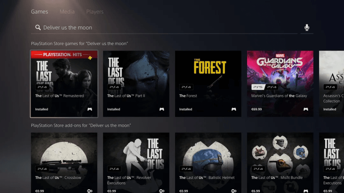Screen dimensions: 344x193
Task: Click the add-on icon on the Ballistic Helmet tile
Action: pos(234,191)
